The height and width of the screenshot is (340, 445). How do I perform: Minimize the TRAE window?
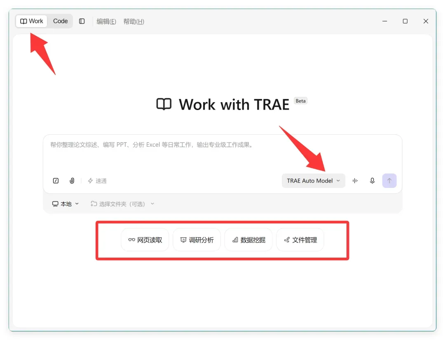pyautogui.click(x=384, y=21)
